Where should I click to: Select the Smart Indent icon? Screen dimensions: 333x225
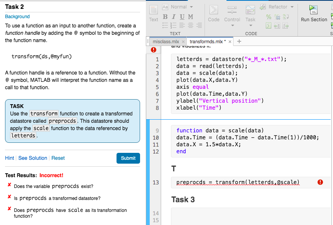tap(269, 26)
